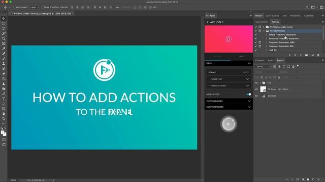Filter layers by pixel layer icon

[x=275, y=66]
